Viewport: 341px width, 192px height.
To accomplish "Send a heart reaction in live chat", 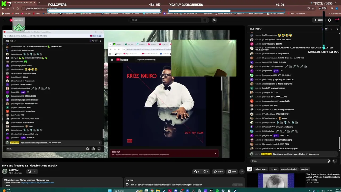I will (x=335, y=161).
